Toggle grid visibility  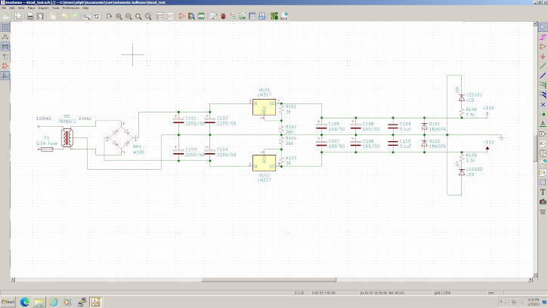click(5, 27)
